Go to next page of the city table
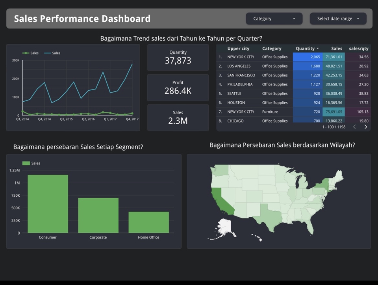 (x=365, y=127)
